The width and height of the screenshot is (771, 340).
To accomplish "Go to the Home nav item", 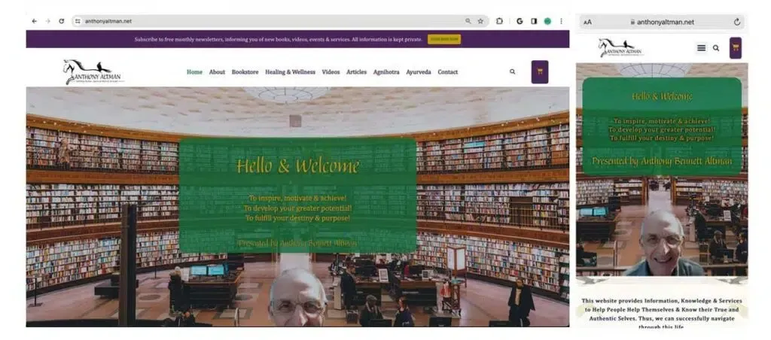I will 195,71.
